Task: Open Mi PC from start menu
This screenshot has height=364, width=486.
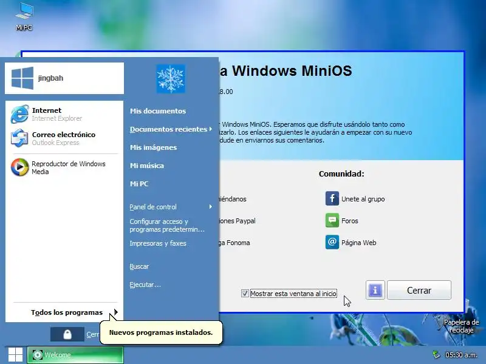Action: pos(139,184)
